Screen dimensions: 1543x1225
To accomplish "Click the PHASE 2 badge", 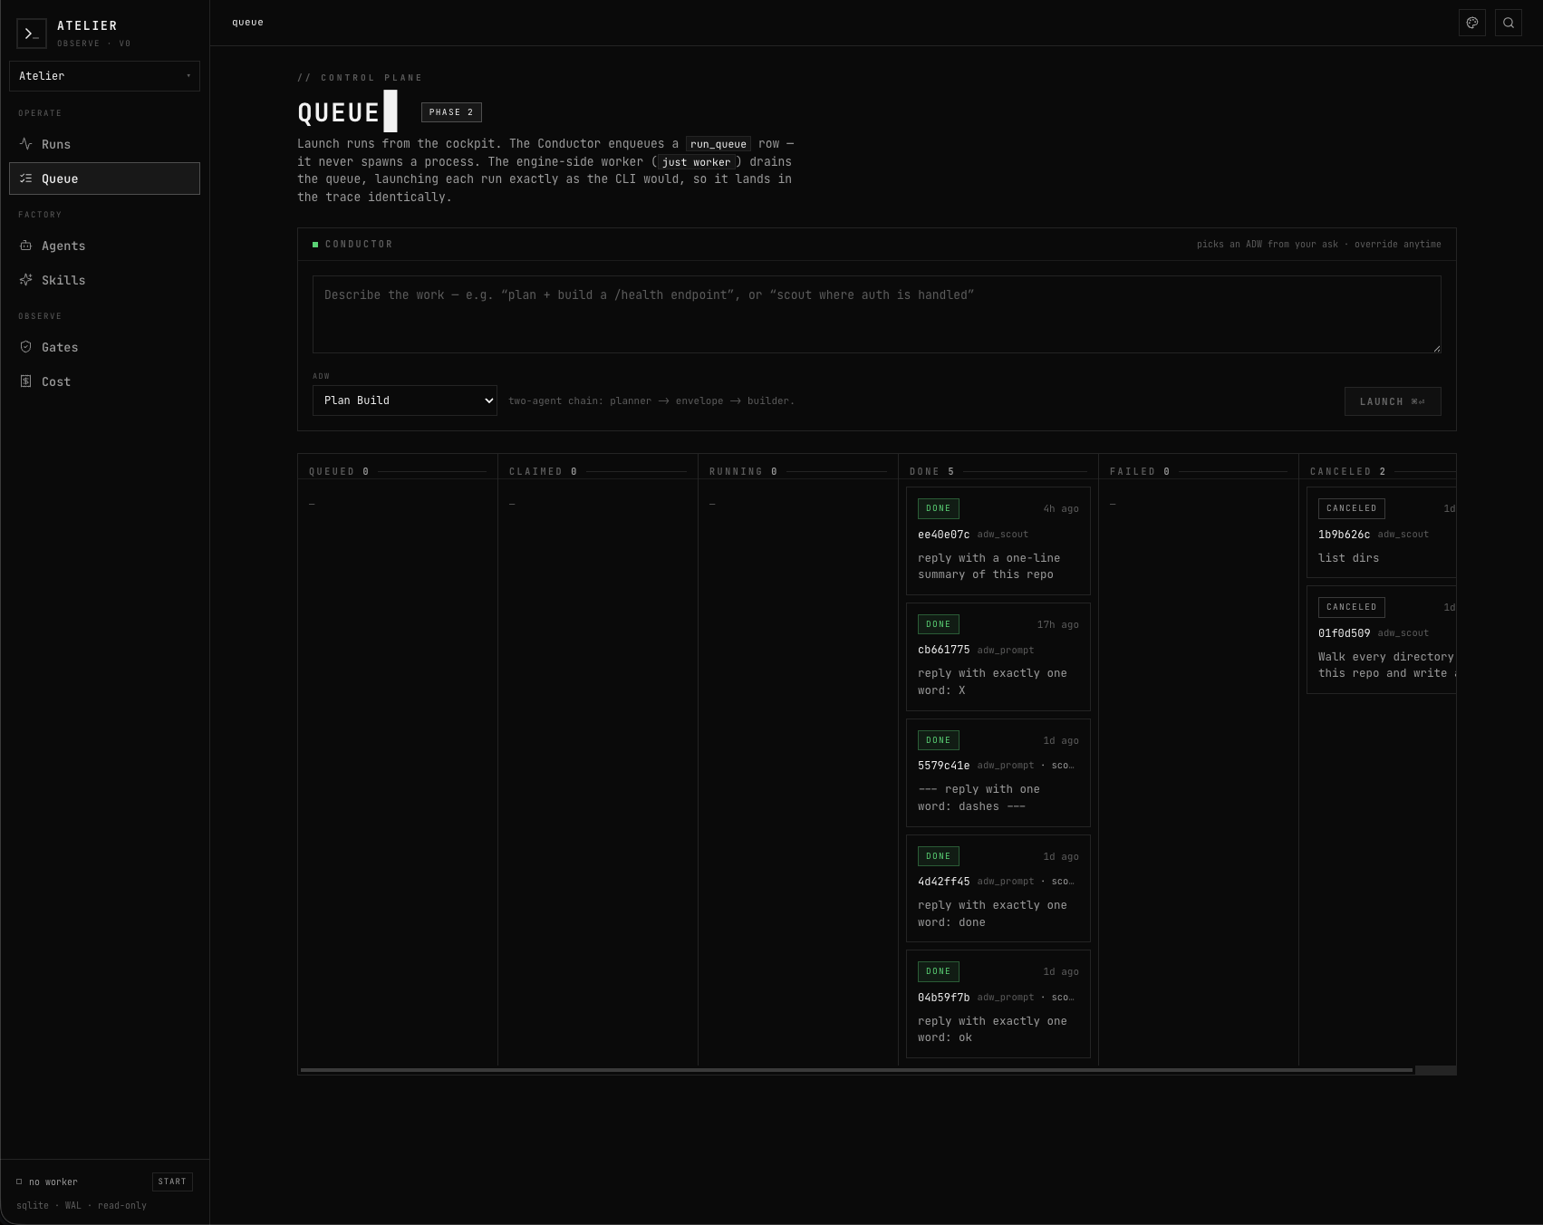I will point(451,112).
